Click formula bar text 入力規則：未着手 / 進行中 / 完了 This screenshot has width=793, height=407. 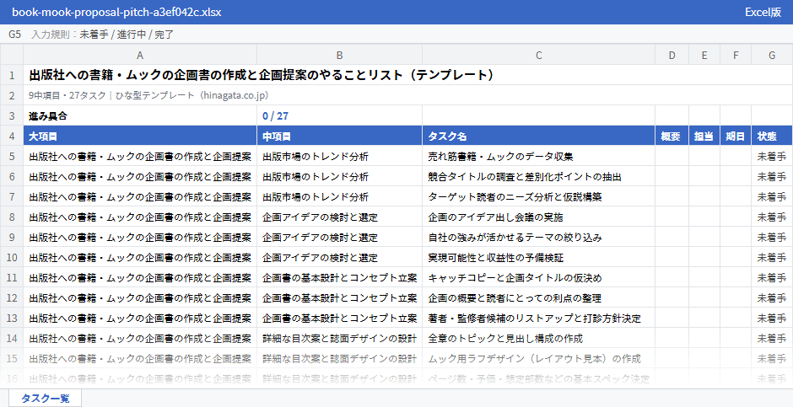point(103,35)
